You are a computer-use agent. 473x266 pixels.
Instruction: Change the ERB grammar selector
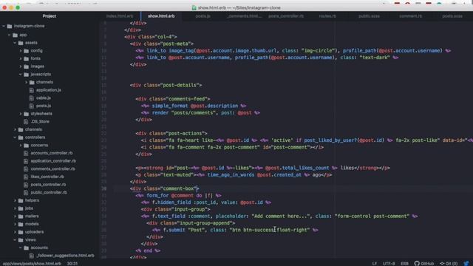(404, 263)
